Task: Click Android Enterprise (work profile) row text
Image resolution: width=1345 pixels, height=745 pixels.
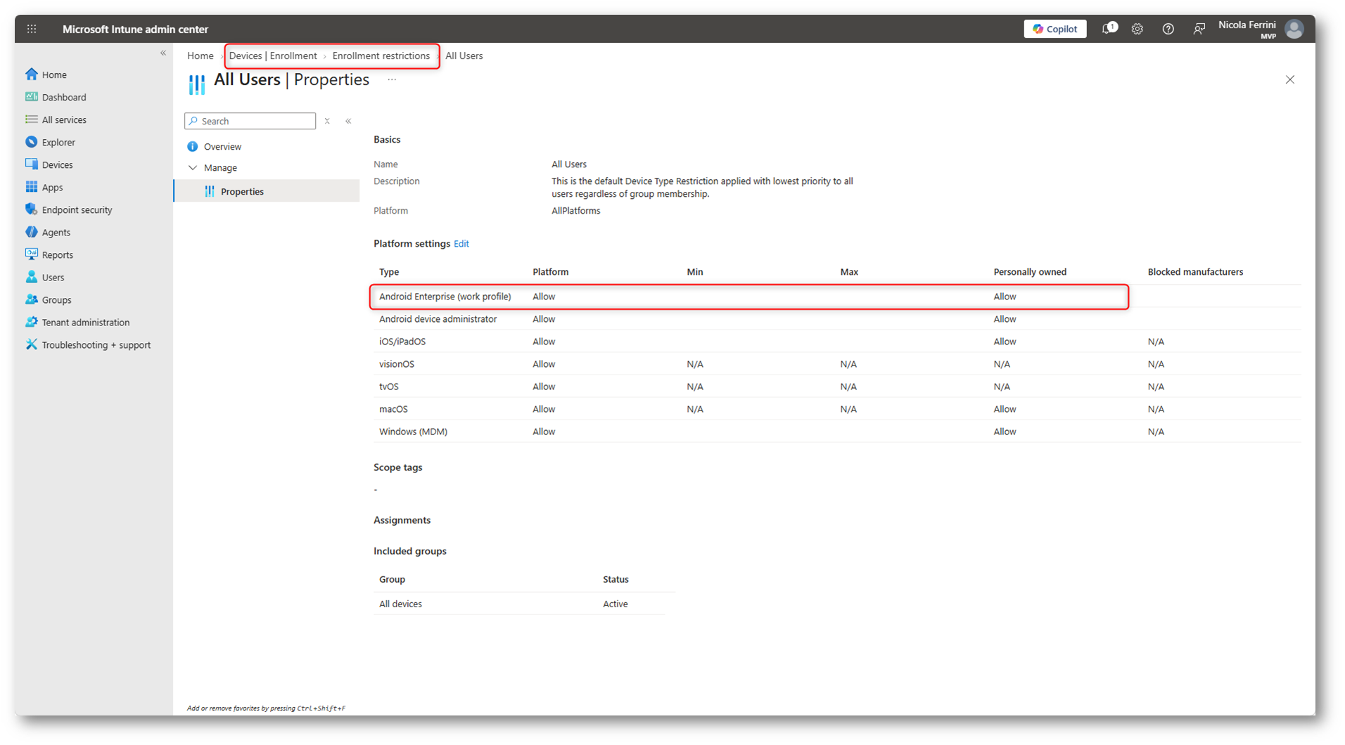Action: (445, 297)
